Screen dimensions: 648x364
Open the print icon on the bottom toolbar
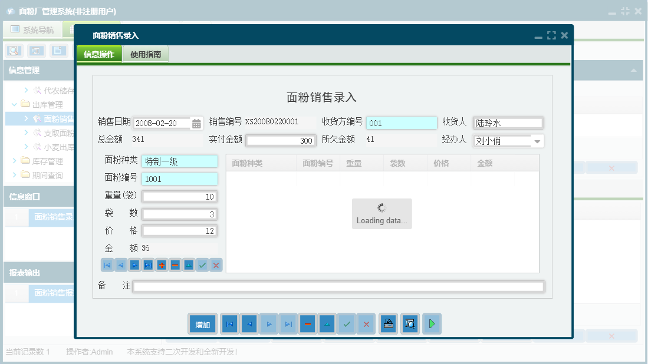[x=388, y=323]
